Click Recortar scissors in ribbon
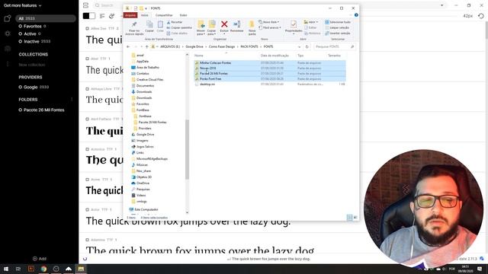 (175, 22)
